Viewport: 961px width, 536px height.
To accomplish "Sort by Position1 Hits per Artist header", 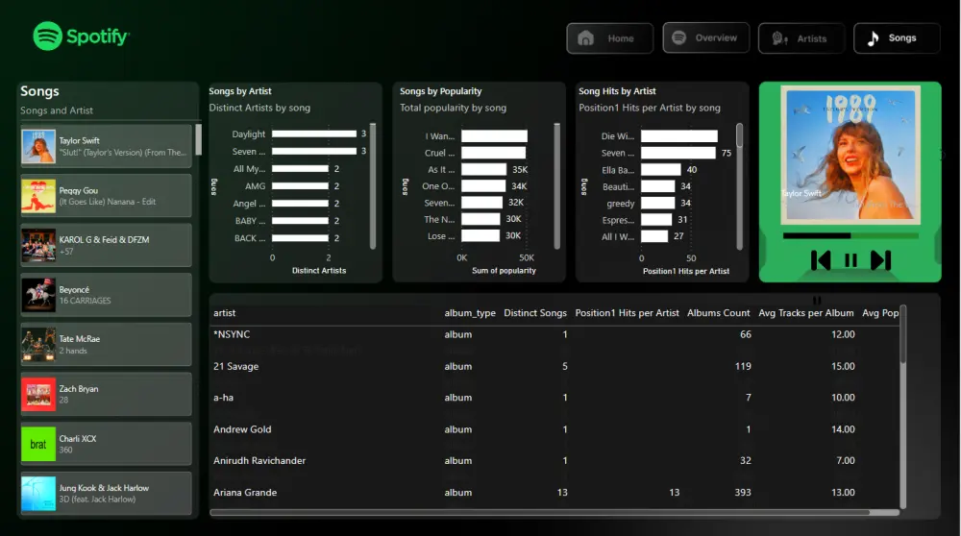I will pyautogui.click(x=627, y=313).
